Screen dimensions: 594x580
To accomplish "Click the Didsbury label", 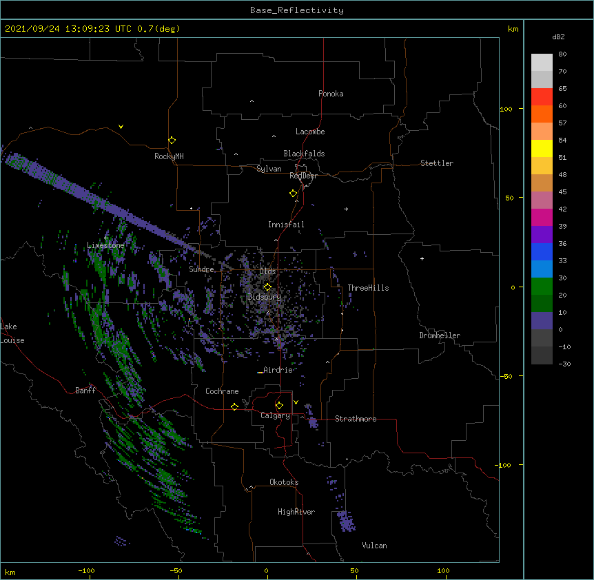I will click(x=265, y=297).
